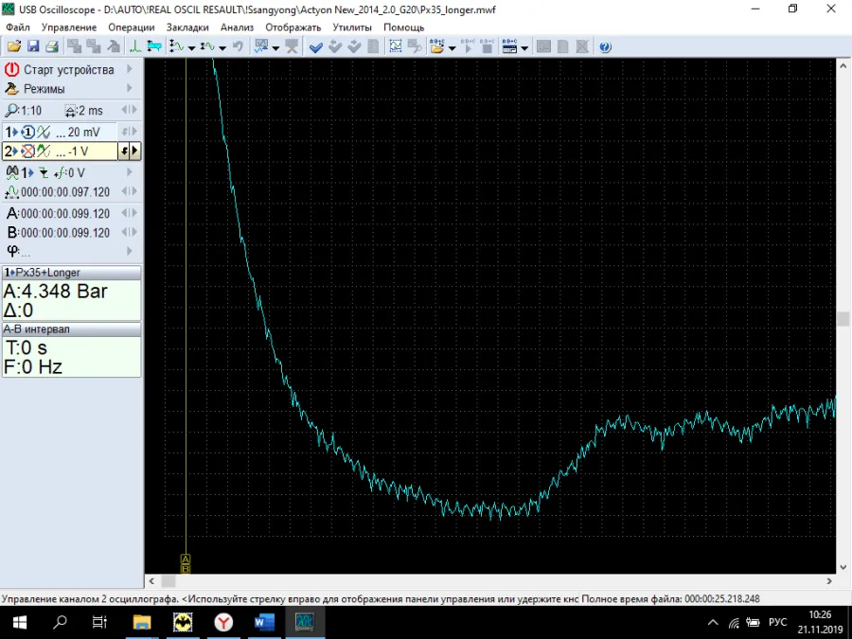Toggle channel 2 crossed-out enable icon
This screenshot has width=852, height=639.
(28, 151)
